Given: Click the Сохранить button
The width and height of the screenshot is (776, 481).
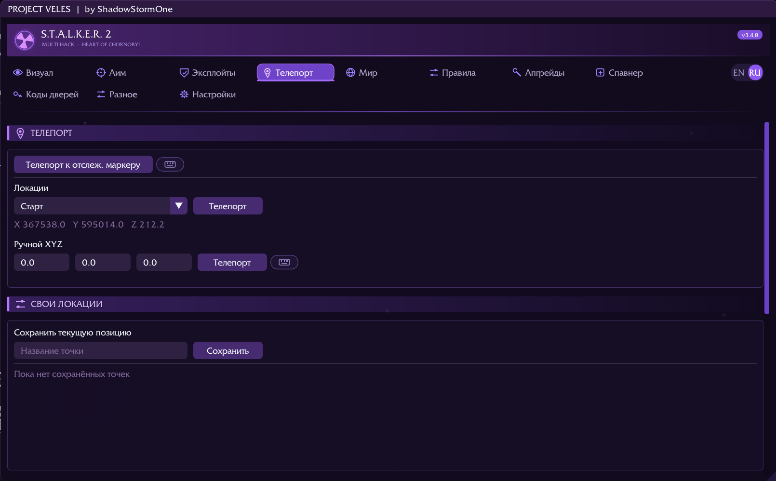Looking at the screenshot, I should 228,350.
